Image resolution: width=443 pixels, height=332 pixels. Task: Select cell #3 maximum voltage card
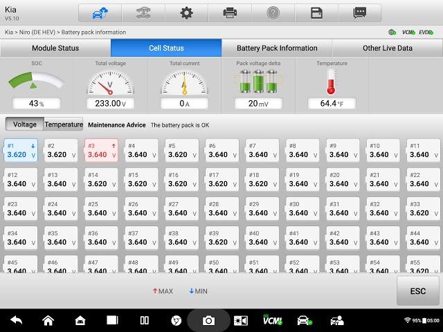click(x=101, y=150)
